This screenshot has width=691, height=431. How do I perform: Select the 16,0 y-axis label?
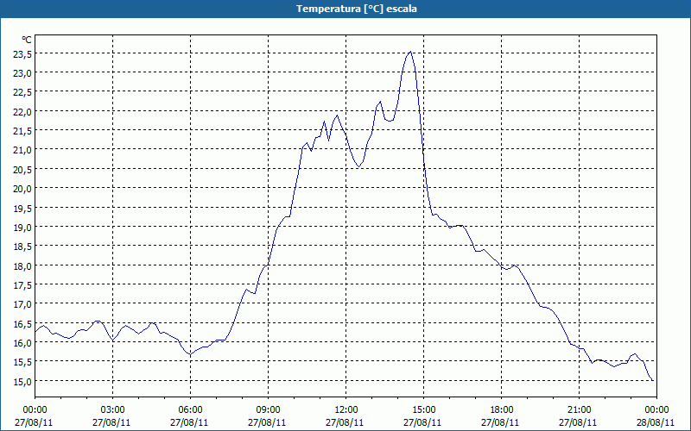(22, 343)
